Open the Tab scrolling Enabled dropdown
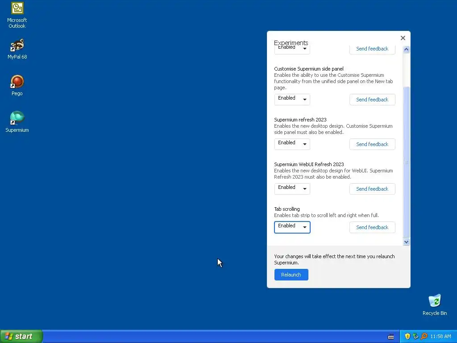This screenshot has height=343, width=457. [292, 227]
